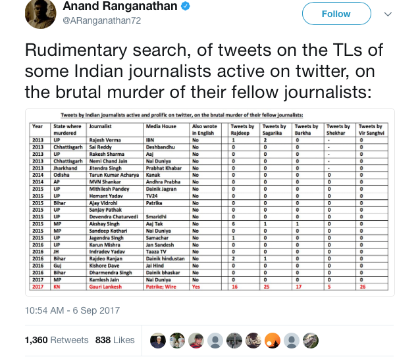Click second liker avatar in the row
Viewport: 420px width, 357px height.
[176, 340]
